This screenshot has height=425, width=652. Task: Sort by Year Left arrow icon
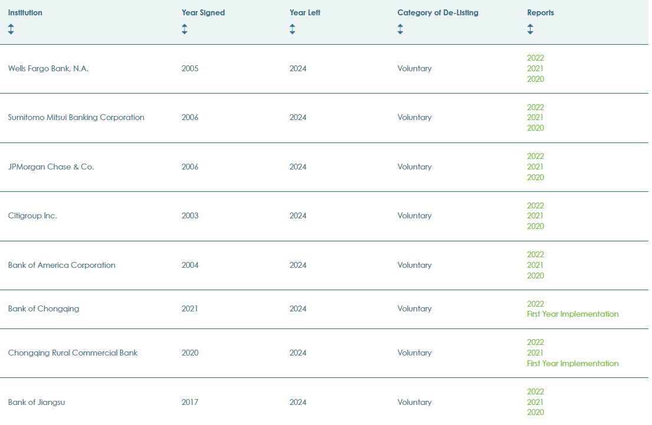(x=292, y=29)
